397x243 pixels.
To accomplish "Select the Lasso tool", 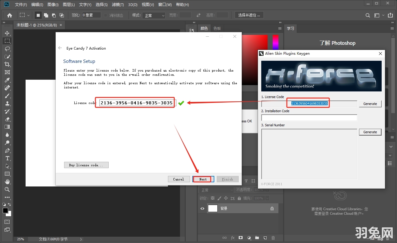I will (x=7, y=49).
